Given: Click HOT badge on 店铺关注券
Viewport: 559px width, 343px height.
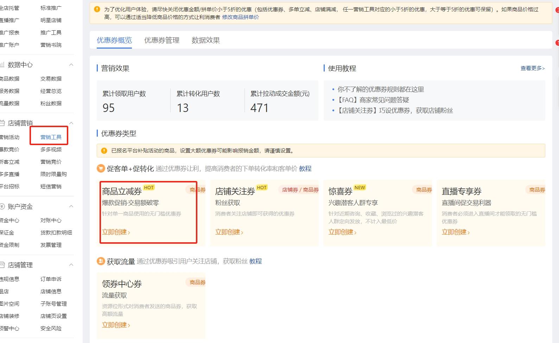Looking at the screenshot, I should coord(262,188).
